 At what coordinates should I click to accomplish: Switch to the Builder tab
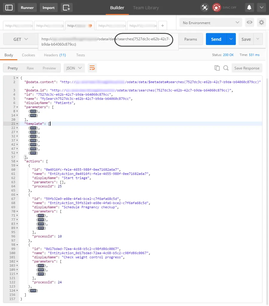coord(117,8)
